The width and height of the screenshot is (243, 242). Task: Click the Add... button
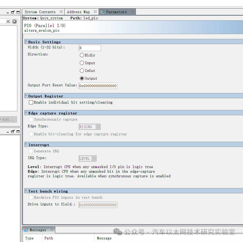tap(8, 119)
